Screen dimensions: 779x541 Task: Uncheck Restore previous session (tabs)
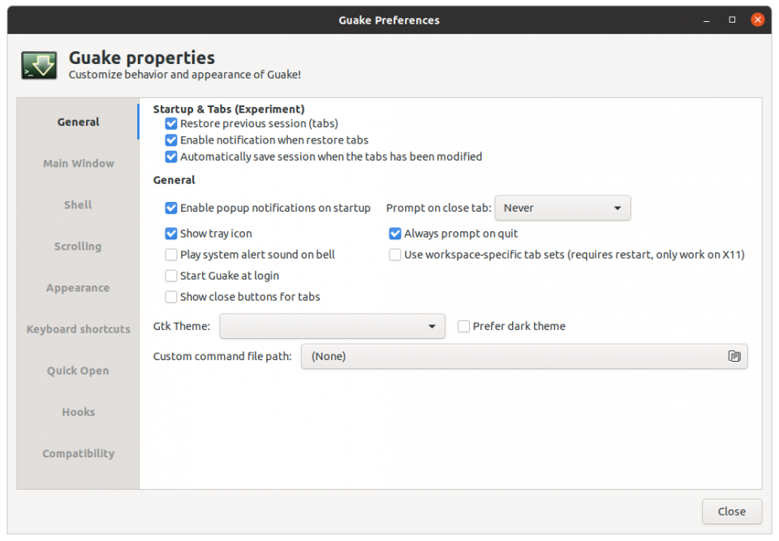(x=171, y=124)
